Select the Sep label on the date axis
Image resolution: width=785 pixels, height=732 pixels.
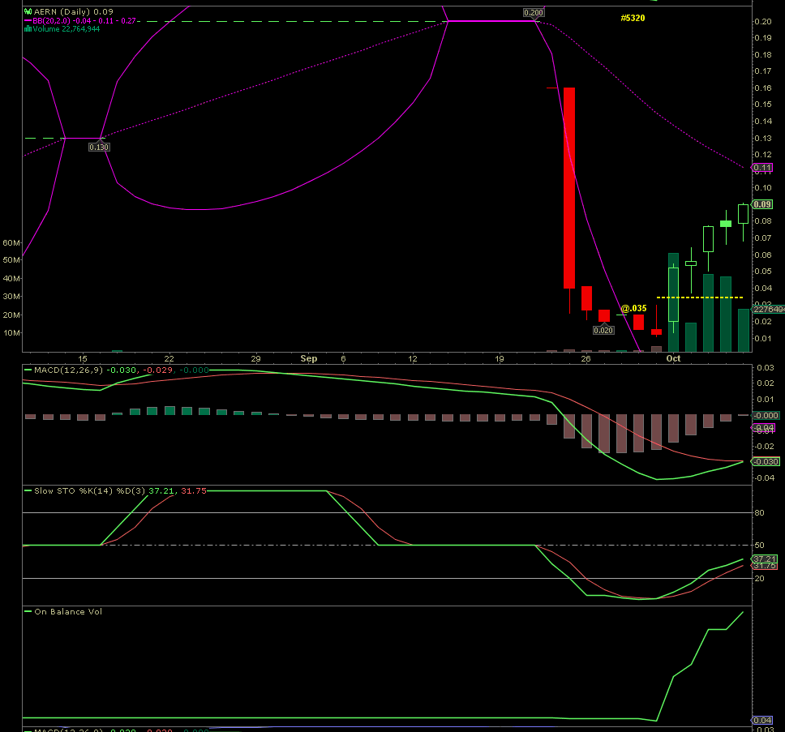pyautogui.click(x=309, y=357)
